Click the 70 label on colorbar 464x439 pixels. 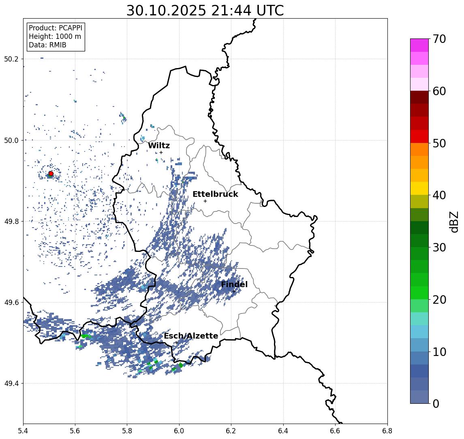coord(439,39)
